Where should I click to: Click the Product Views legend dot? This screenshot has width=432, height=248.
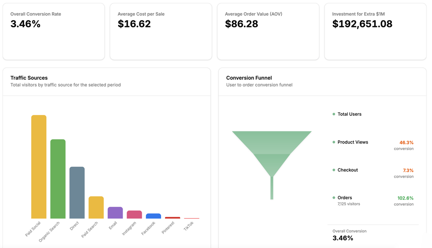(x=334, y=142)
